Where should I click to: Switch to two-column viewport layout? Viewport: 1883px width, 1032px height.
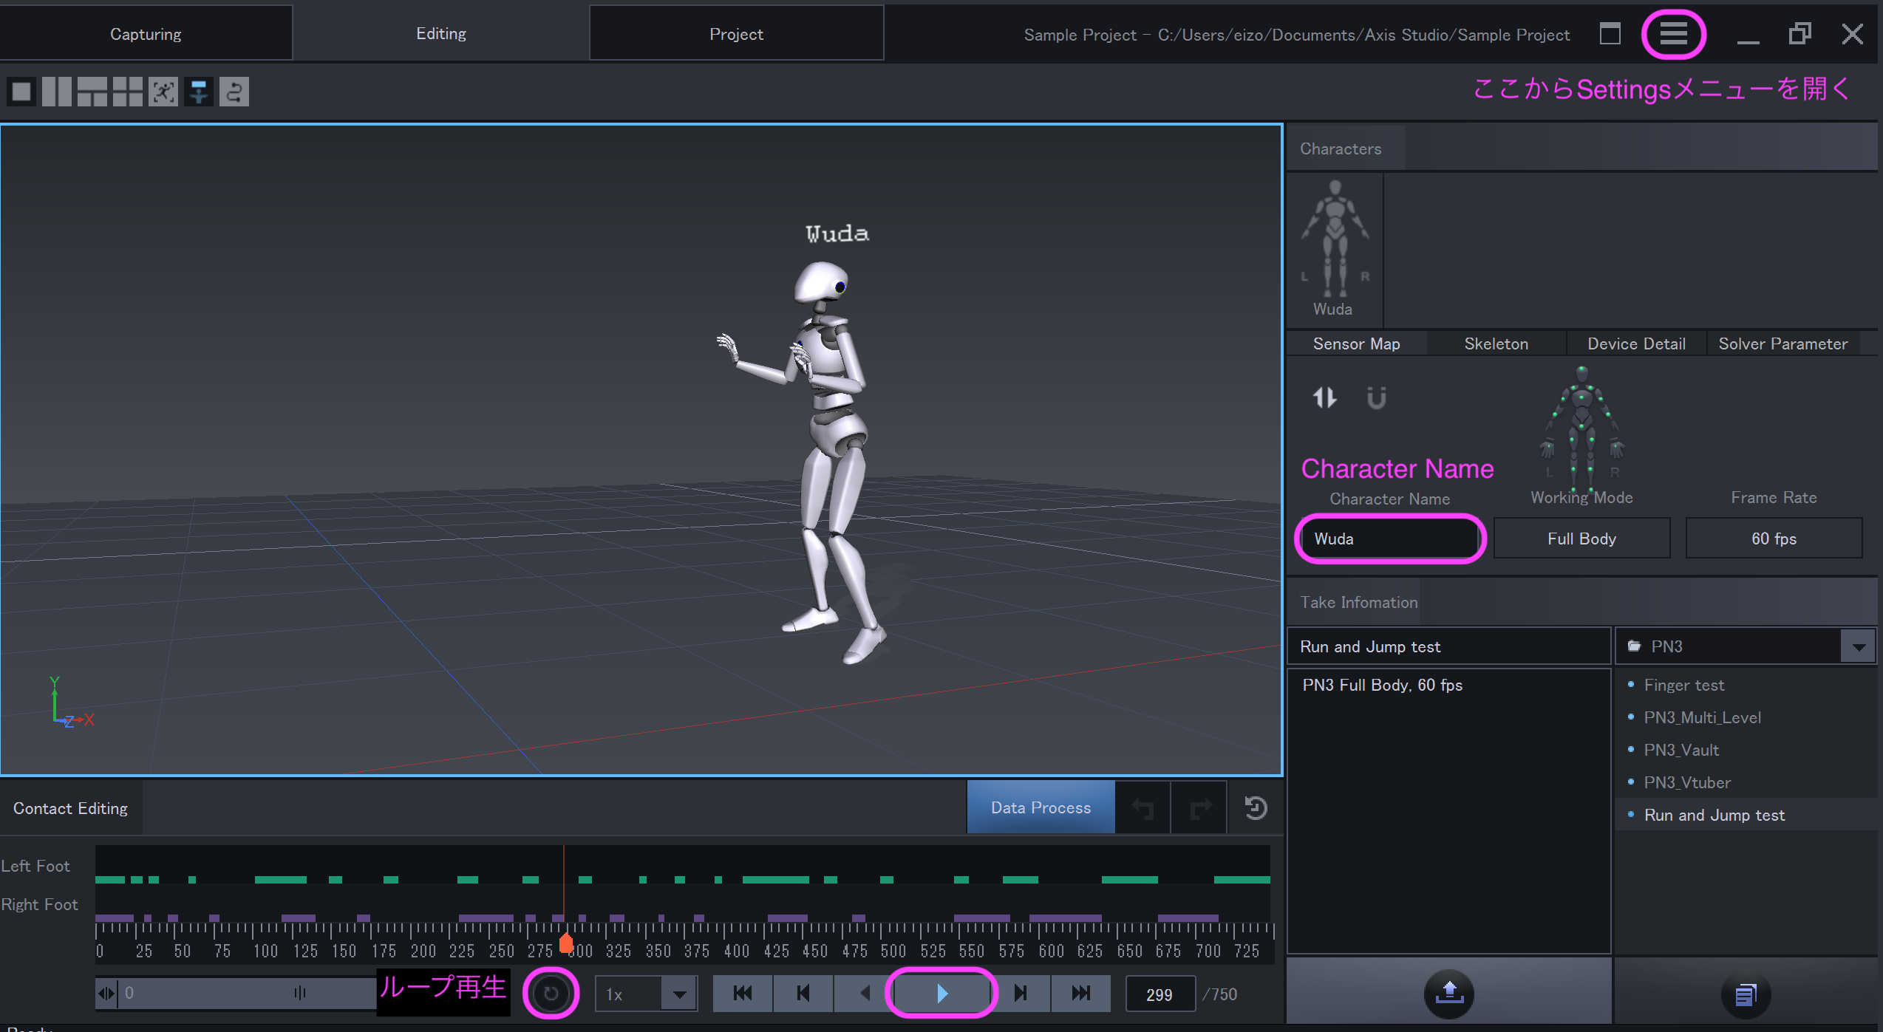[57, 92]
